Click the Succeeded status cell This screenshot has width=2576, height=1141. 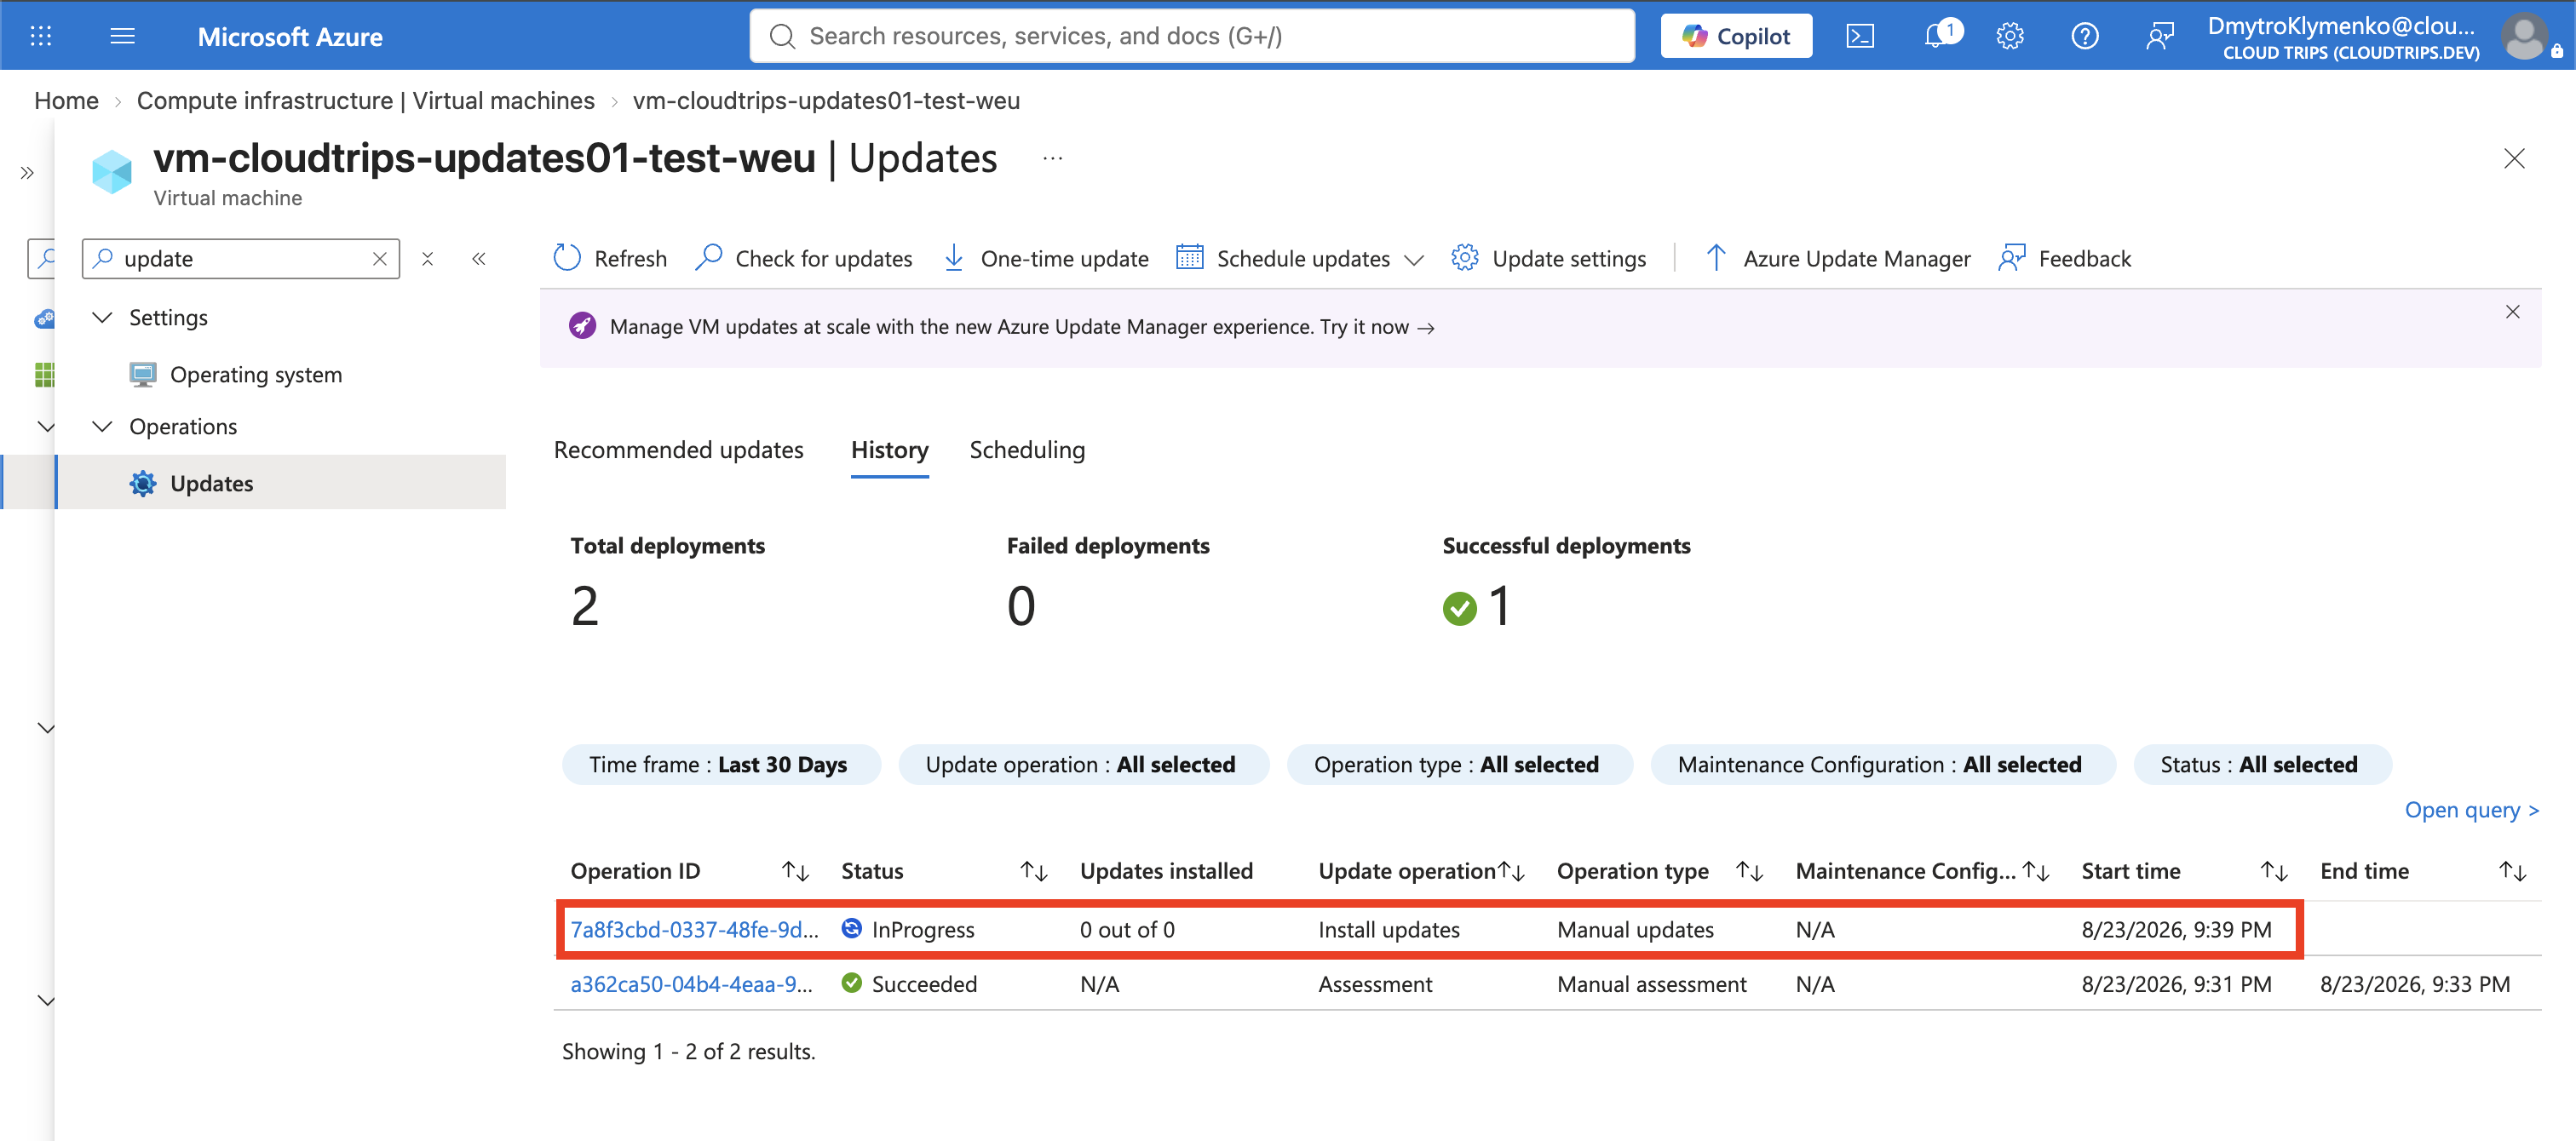pos(909,985)
